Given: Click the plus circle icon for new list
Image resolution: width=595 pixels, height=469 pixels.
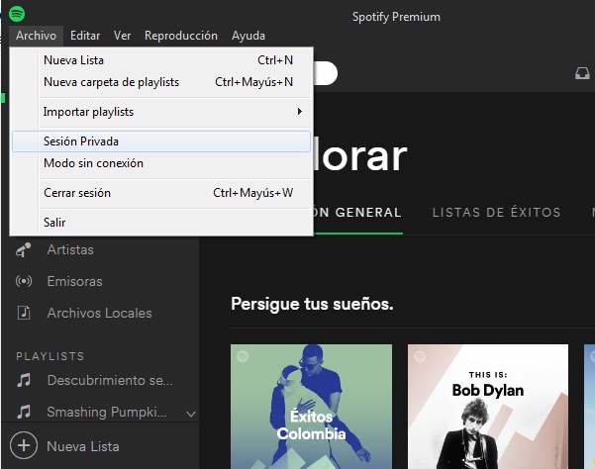Looking at the screenshot, I should click(24, 445).
